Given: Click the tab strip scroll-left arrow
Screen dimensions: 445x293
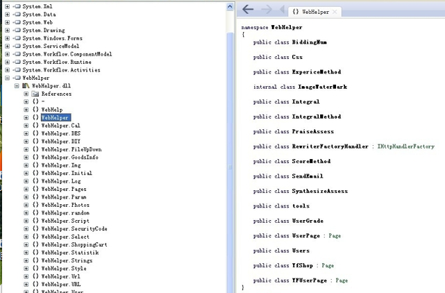Looking at the screenshot, I should point(283,10).
